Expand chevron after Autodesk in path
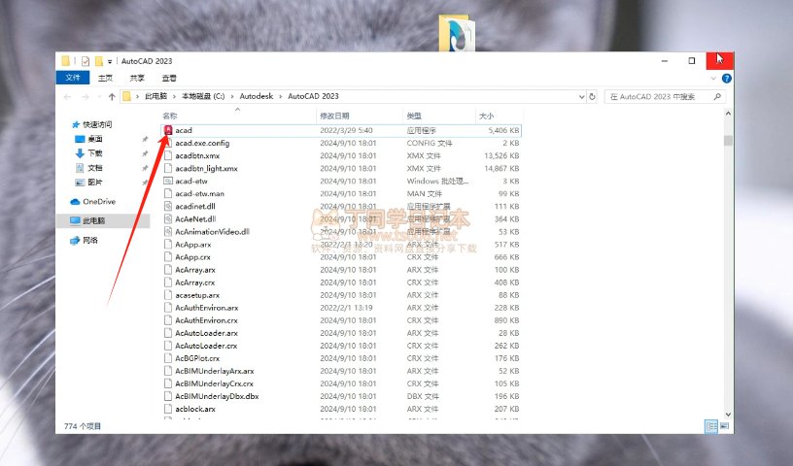This screenshot has height=466, width=793. pos(281,96)
